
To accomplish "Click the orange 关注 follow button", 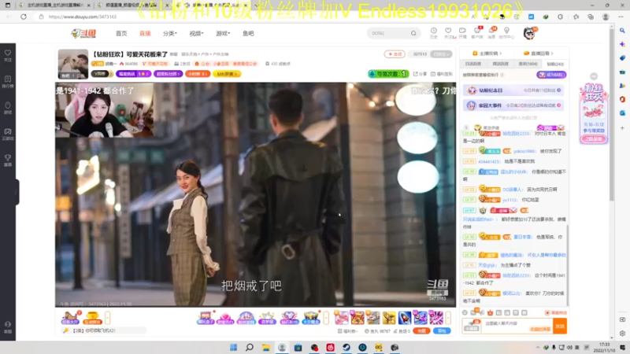I will [395, 53].
